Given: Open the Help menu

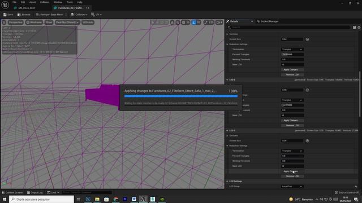Looking at the screenshot, I should [80, 2].
